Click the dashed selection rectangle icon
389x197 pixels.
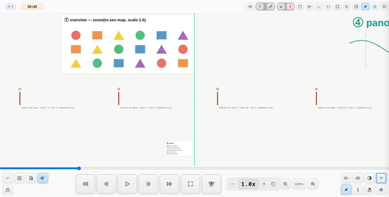click(x=337, y=7)
